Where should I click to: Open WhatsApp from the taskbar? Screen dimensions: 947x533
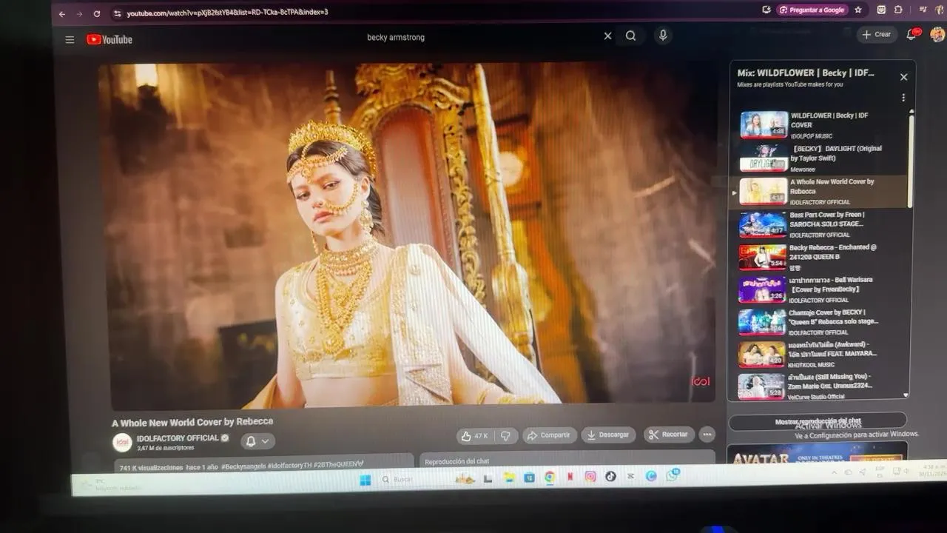(x=672, y=475)
